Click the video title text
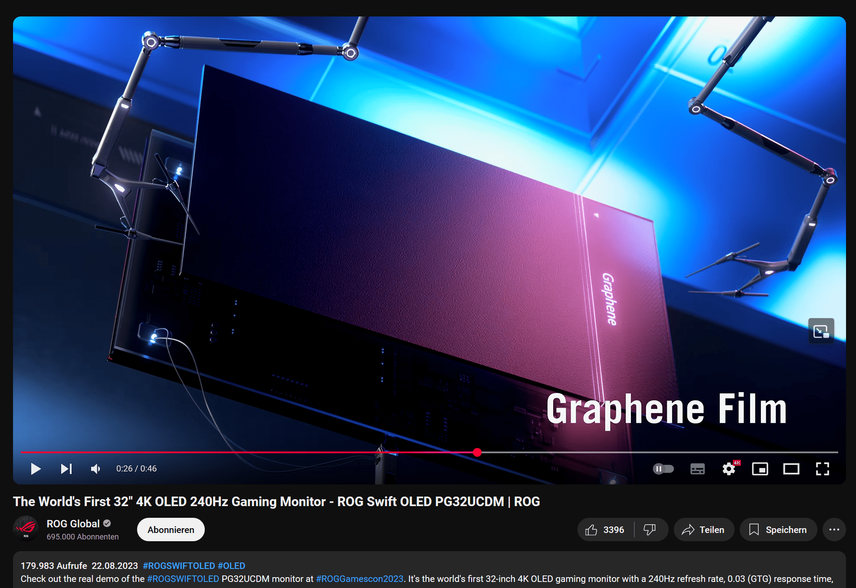 tap(276, 502)
